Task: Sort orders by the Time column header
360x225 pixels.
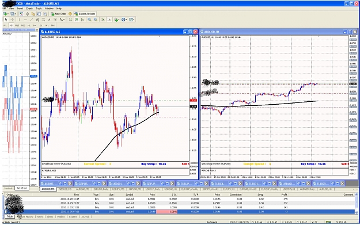Action: pos(77,195)
